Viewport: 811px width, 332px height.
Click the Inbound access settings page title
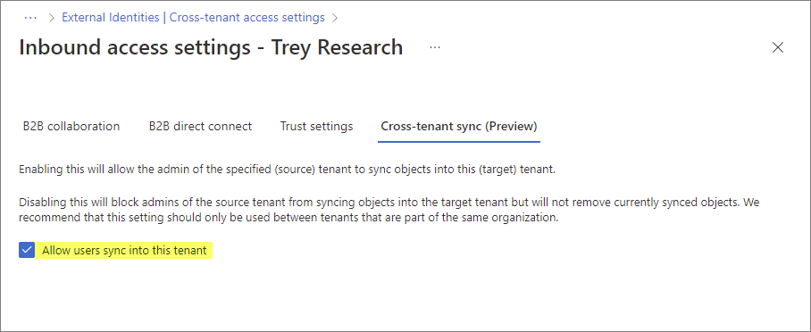(x=211, y=47)
